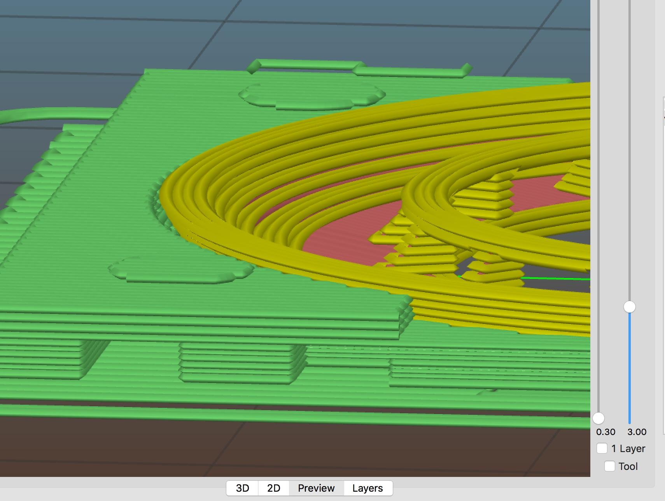Open the Preview tab

(316, 488)
